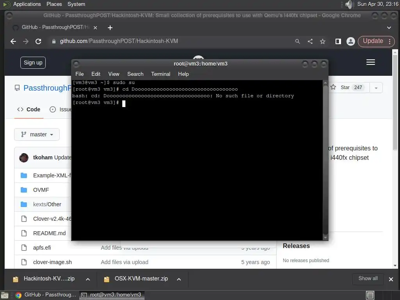Open the OVMF folder

click(41, 190)
